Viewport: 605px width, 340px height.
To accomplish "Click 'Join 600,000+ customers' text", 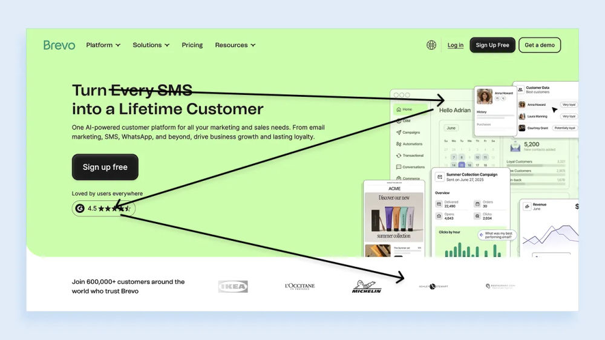I will tap(128, 286).
